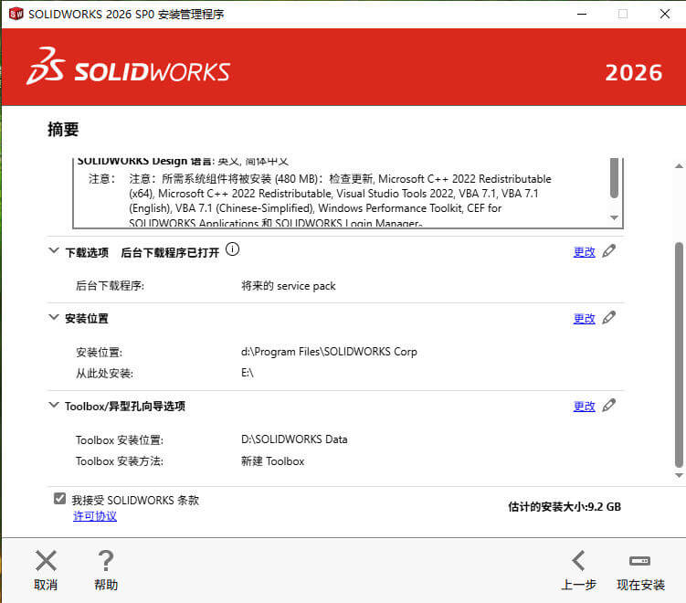686x603 pixels.
Task: Click the cancel X icon
Action: [46, 561]
